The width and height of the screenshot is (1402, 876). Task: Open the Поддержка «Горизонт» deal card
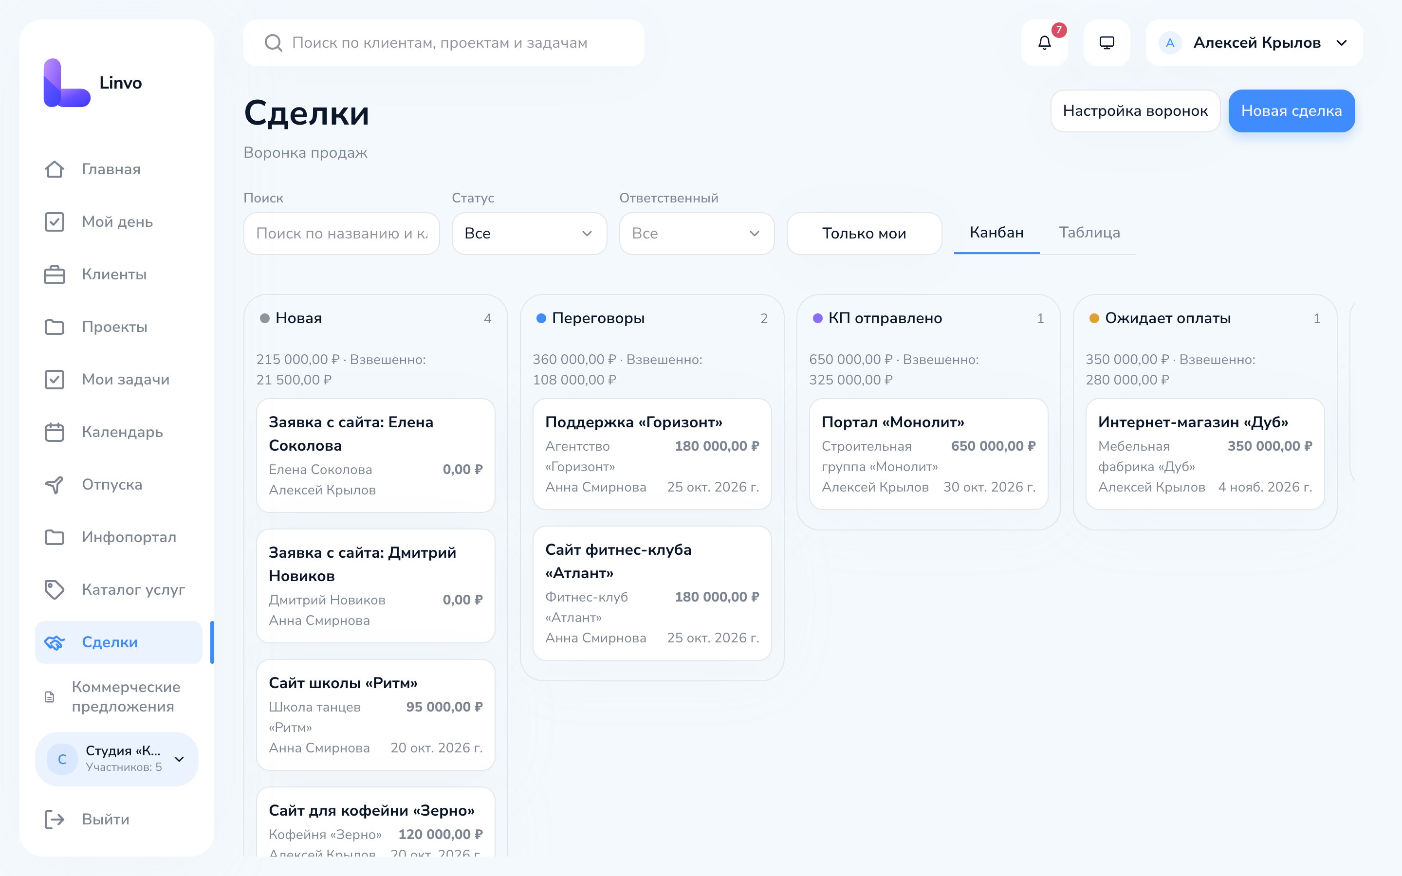[x=652, y=454]
